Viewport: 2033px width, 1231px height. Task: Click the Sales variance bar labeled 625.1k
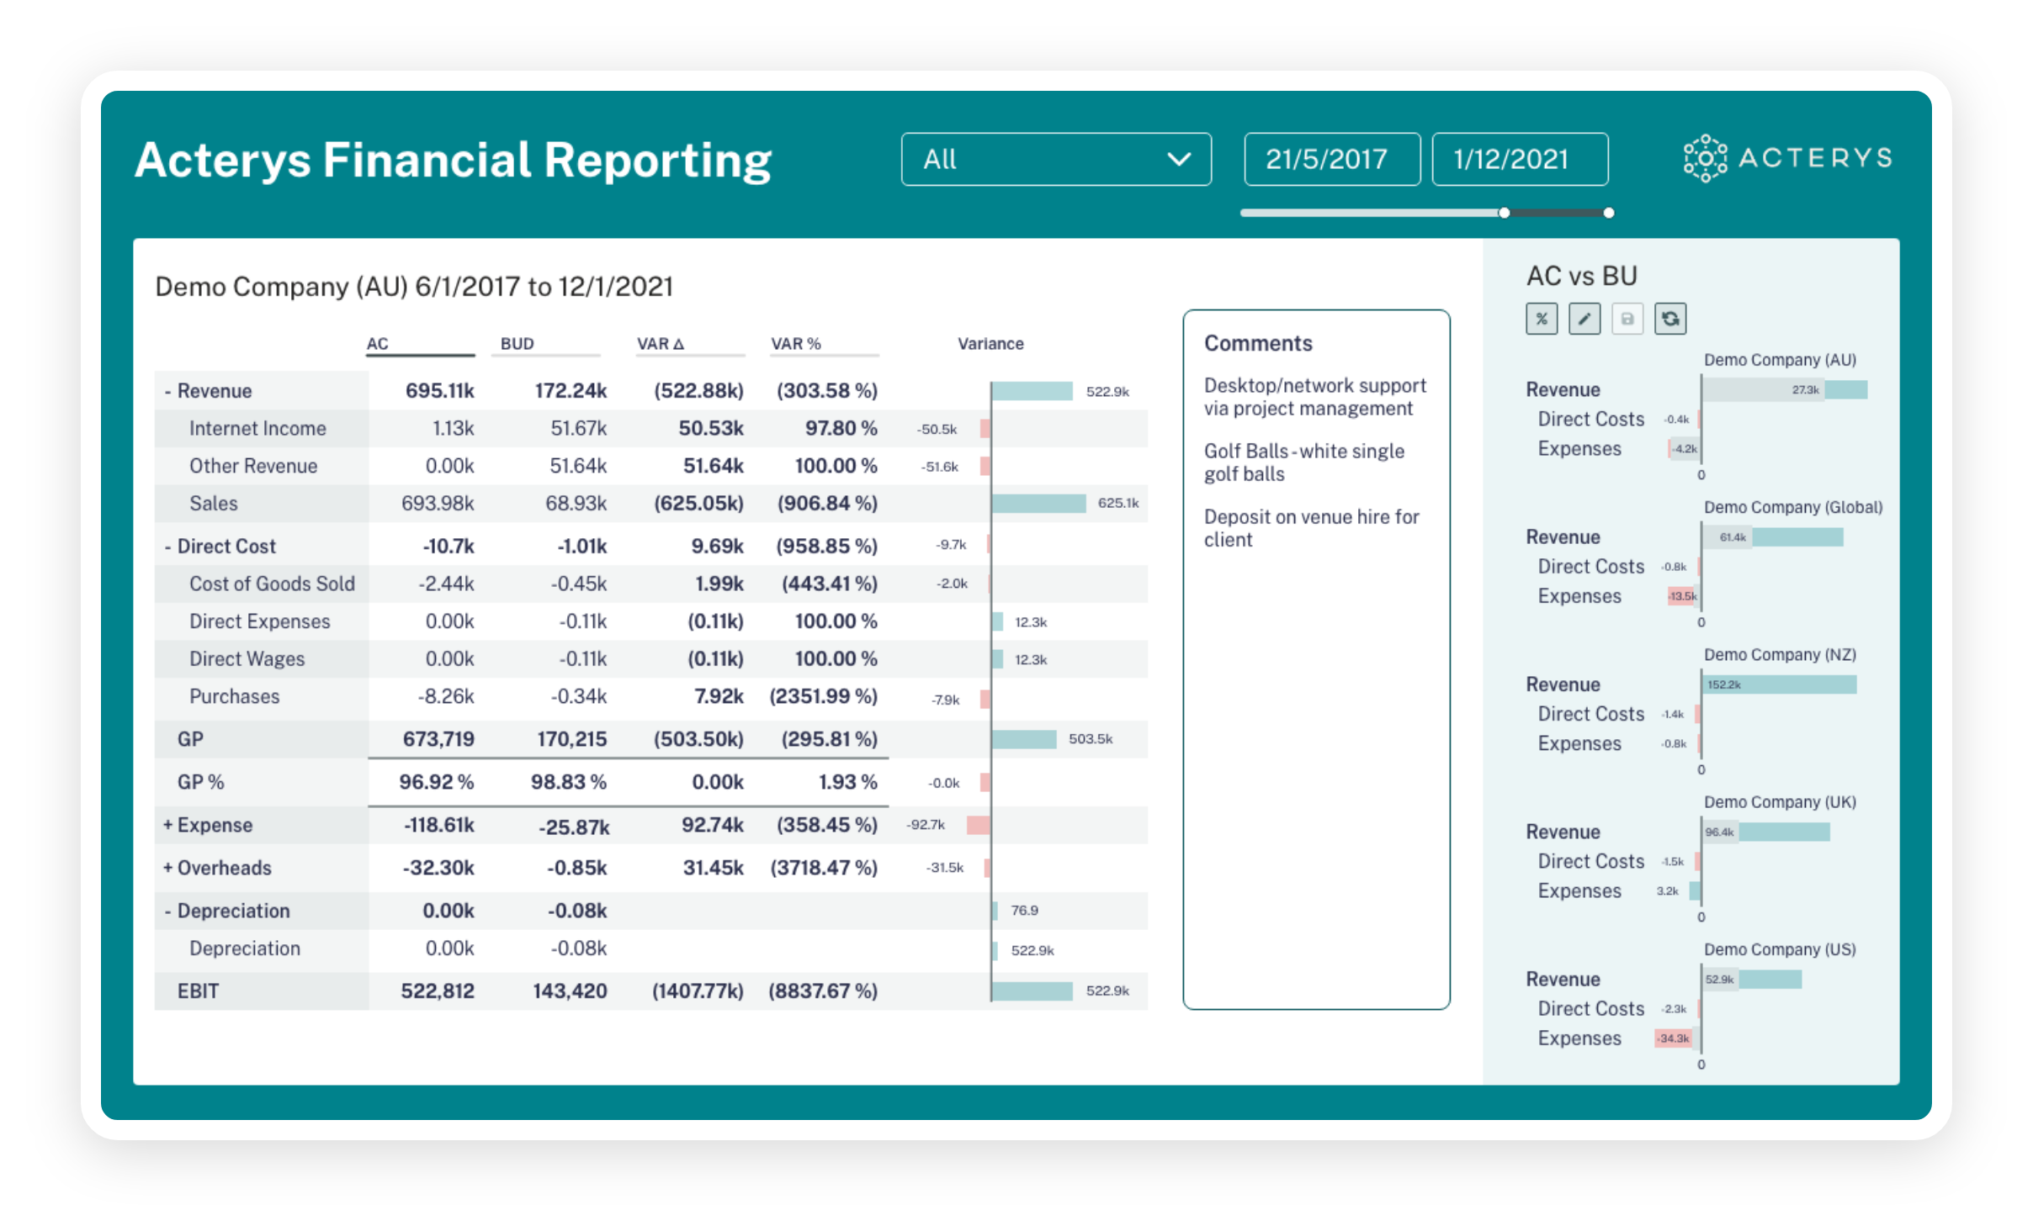tap(1038, 504)
